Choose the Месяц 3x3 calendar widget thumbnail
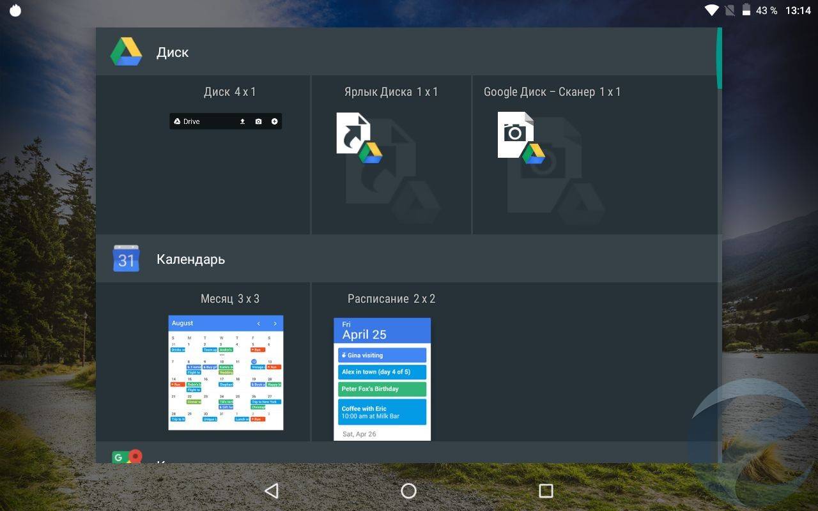 click(x=226, y=372)
